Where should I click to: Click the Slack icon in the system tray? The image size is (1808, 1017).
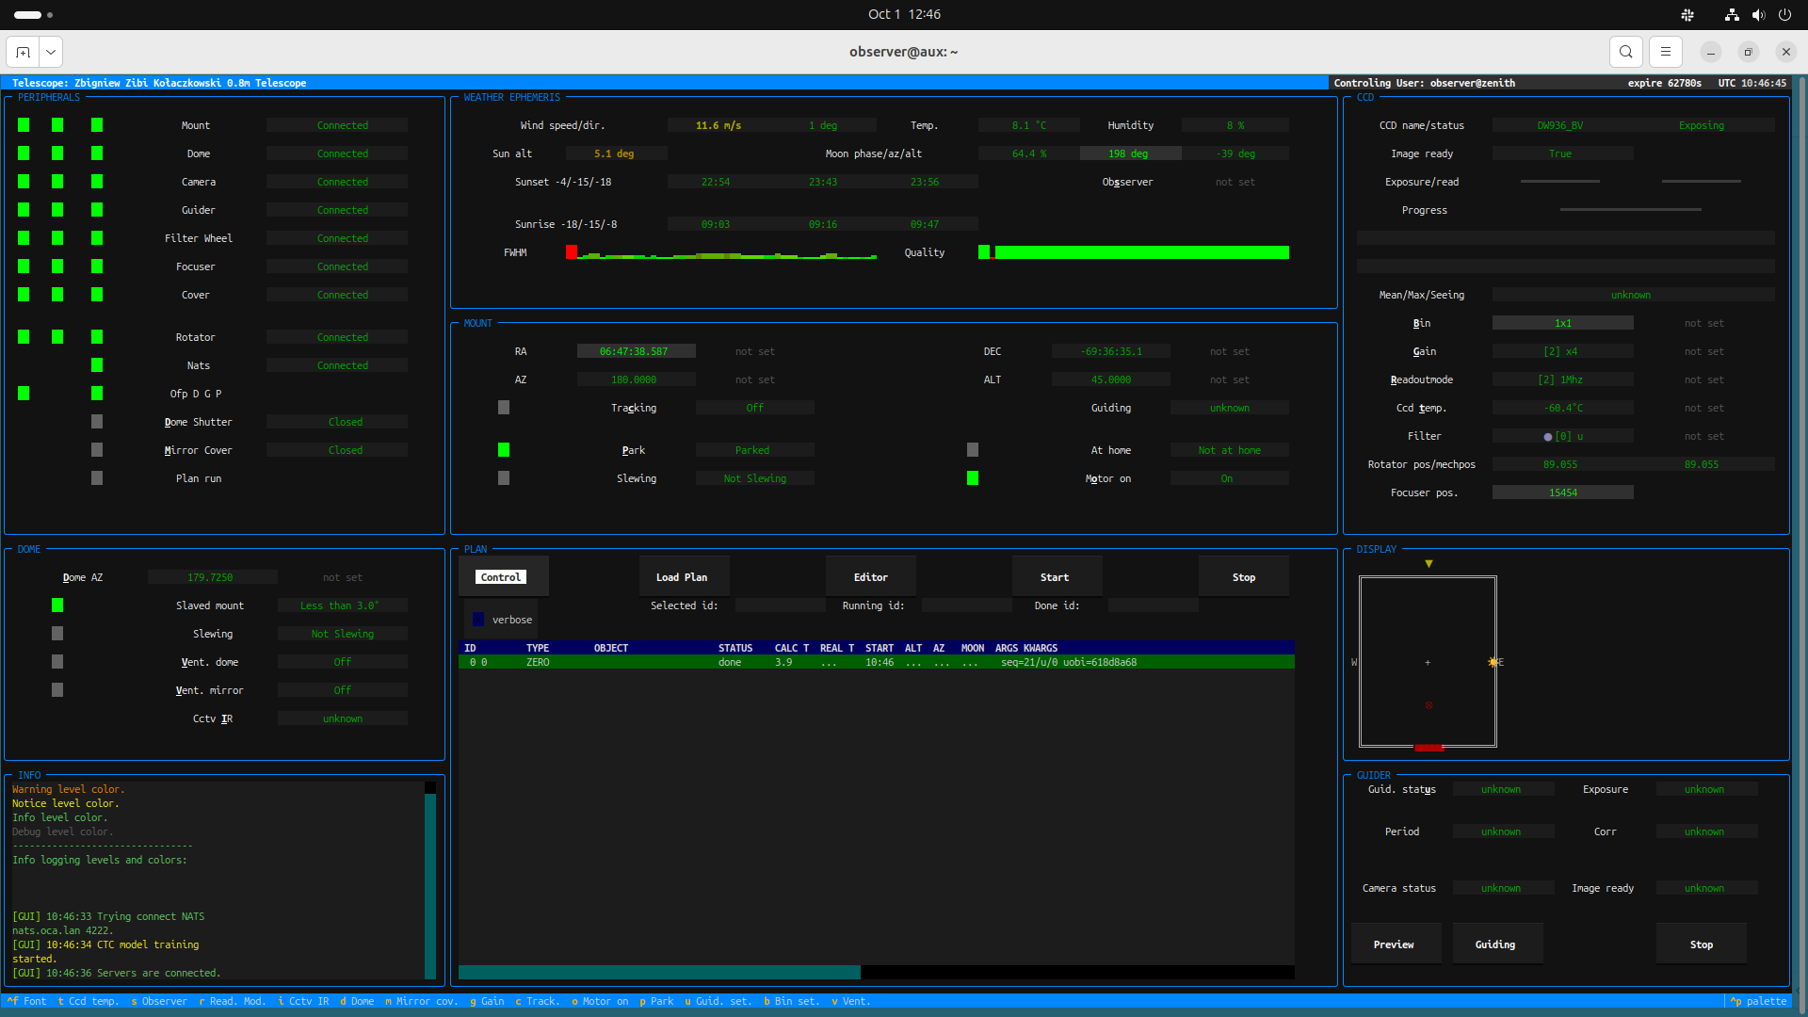[x=1687, y=15]
